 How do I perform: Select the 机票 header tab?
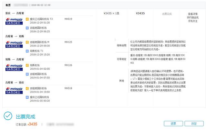coord(8,5)
